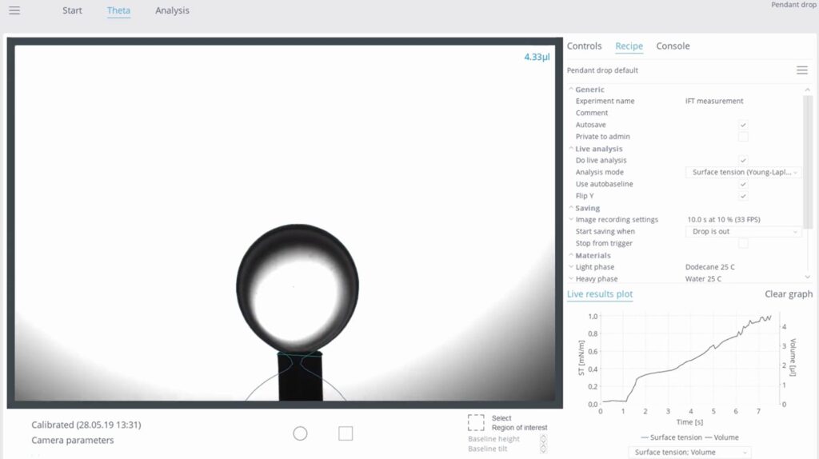Open the Analysis mode dropdown
Screen dimensions: 819x459
point(743,172)
